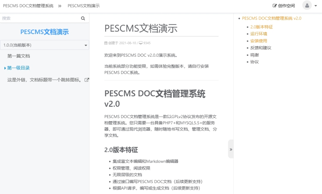Click the PESCMS DOC文档管理系统 breadcrumb
This screenshot has width=322, height=194.
[x=28, y=6]
